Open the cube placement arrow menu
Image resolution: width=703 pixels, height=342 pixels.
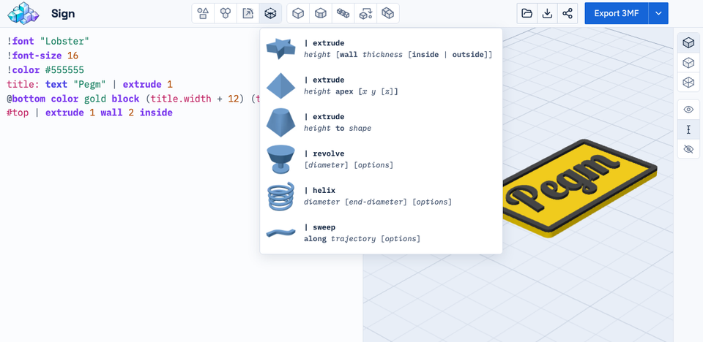[x=365, y=13]
